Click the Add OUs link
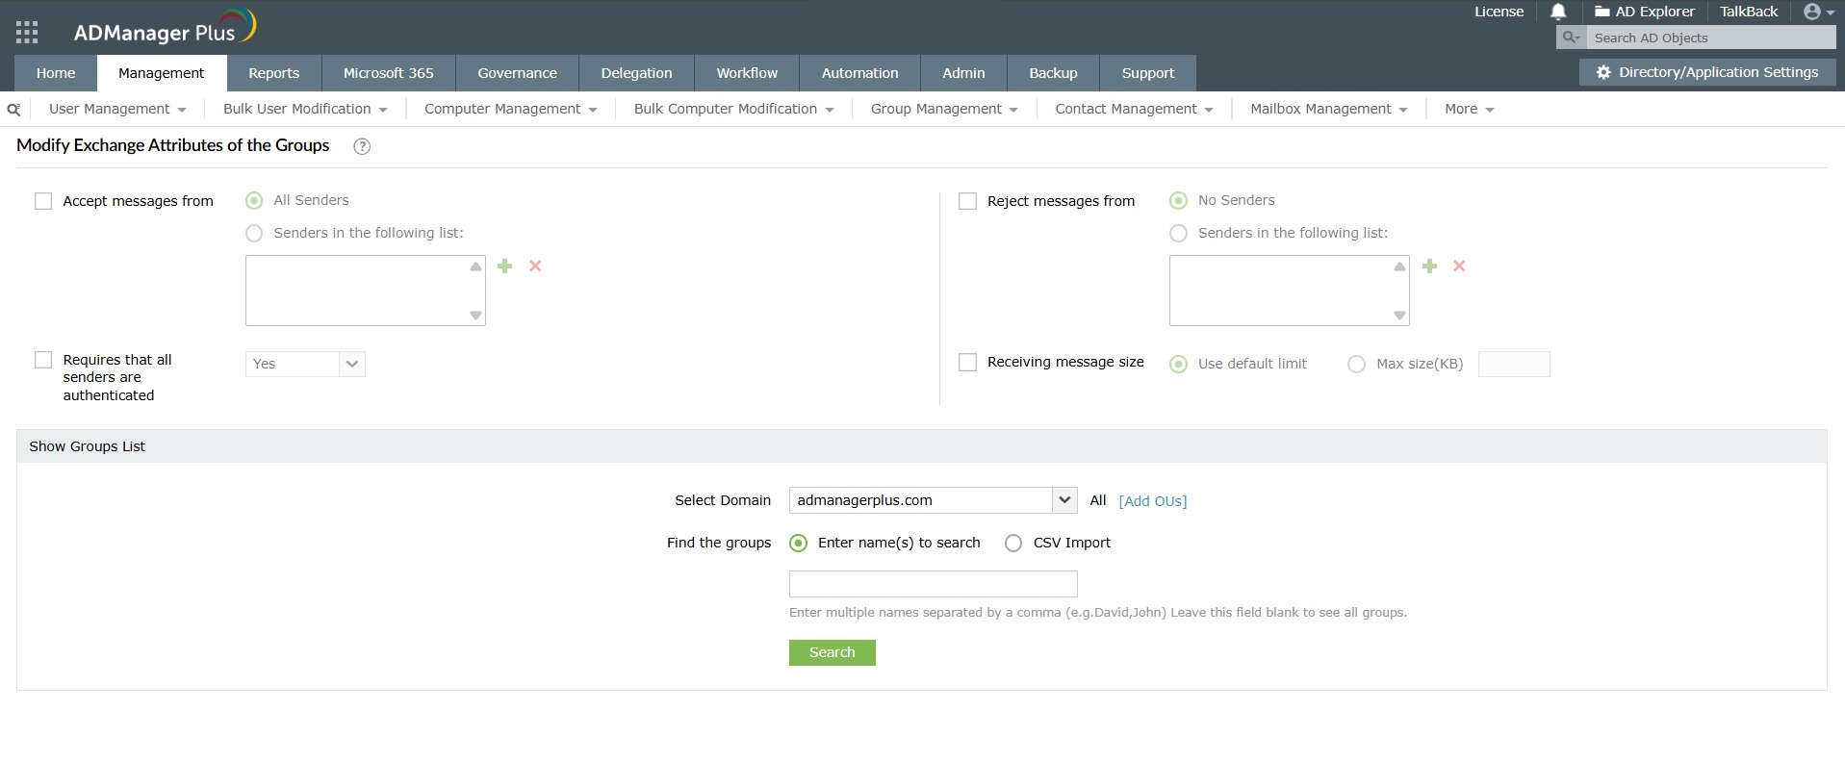Image resolution: width=1845 pixels, height=761 pixels. tap(1153, 501)
